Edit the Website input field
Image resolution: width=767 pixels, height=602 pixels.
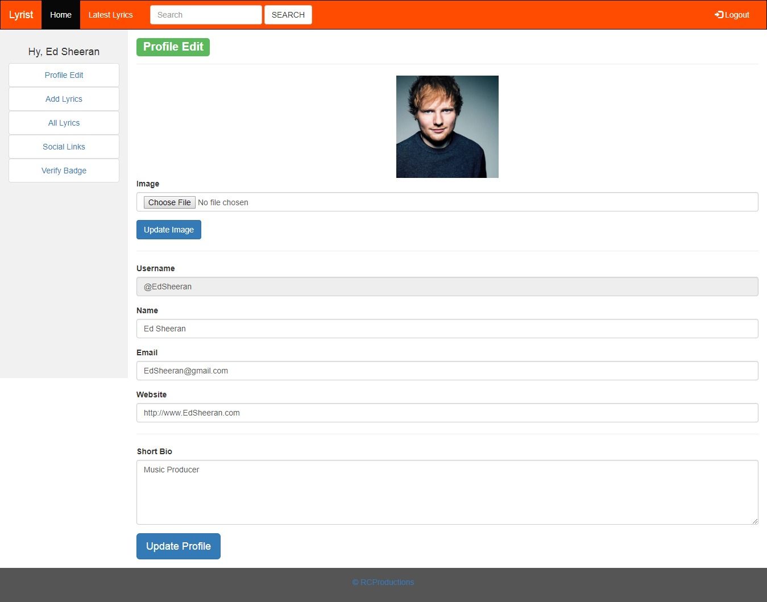[x=447, y=413]
